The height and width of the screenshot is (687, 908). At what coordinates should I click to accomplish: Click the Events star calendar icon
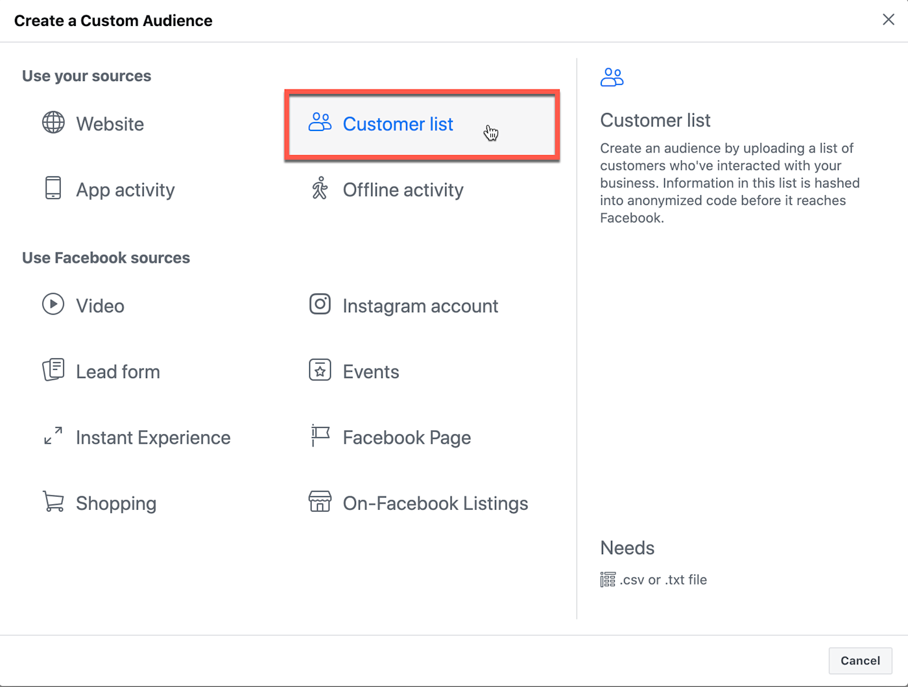(x=320, y=370)
